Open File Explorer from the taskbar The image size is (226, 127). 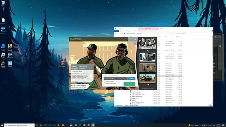point(63,125)
